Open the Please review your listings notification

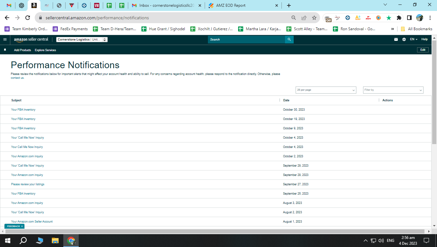(28, 184)
